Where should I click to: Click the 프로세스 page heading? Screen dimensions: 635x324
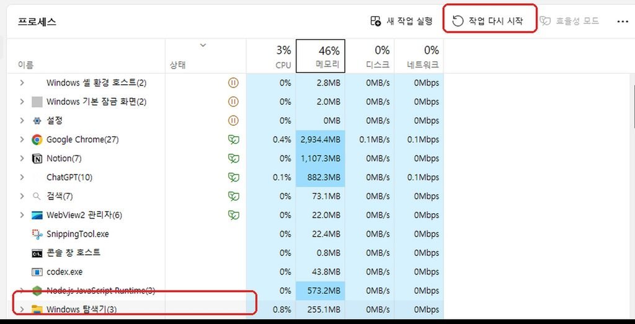(37, 22)
